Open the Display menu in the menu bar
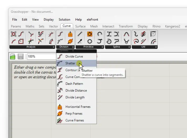 point(49,19)
